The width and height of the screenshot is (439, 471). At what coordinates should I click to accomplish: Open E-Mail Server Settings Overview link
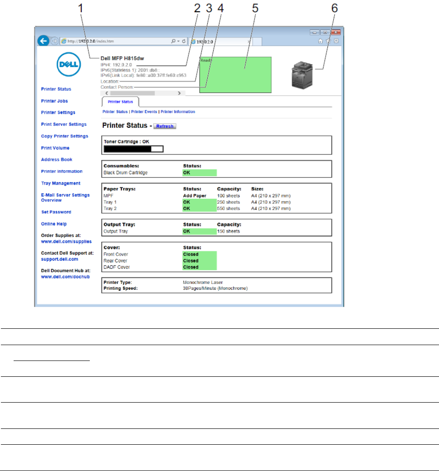[x=65, y=197]
